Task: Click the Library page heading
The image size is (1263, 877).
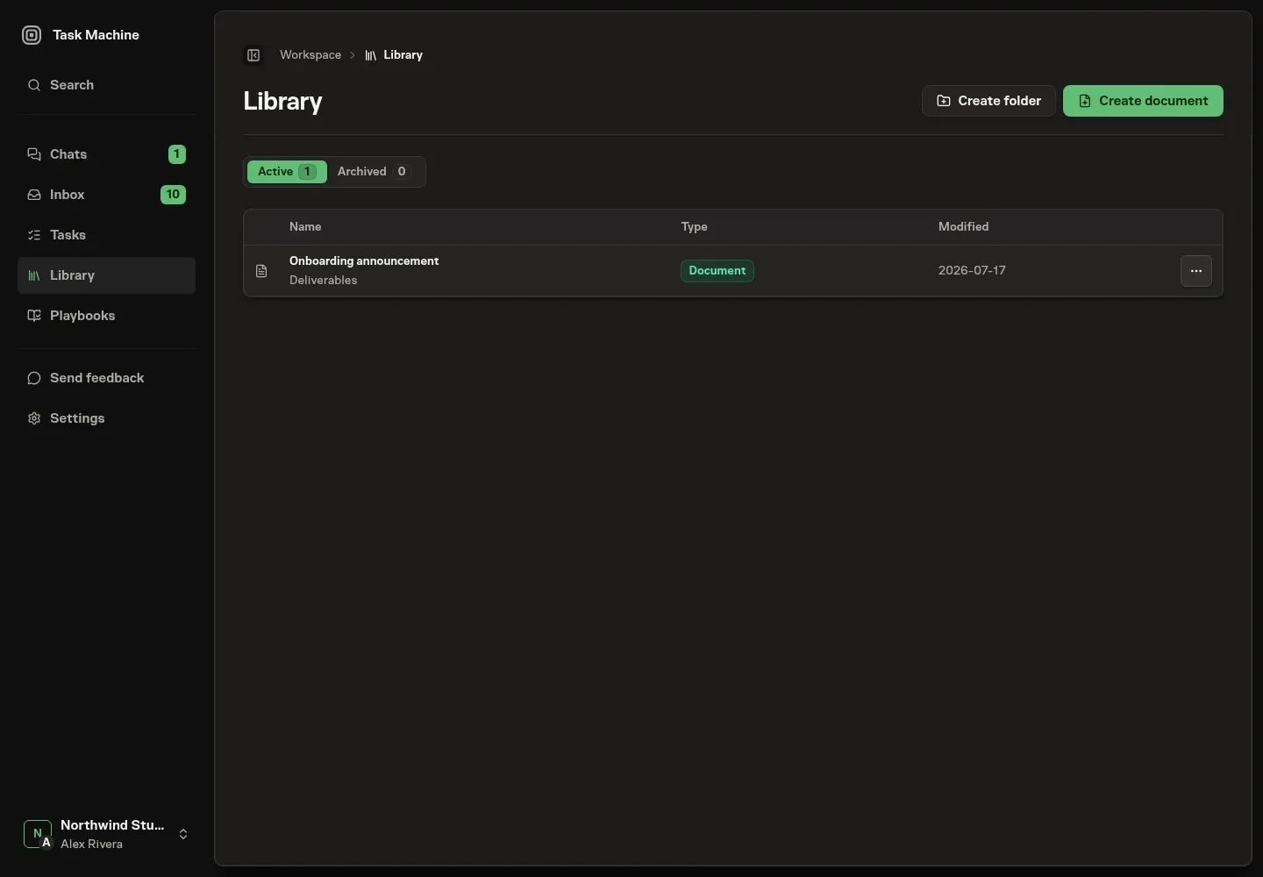Action: pyautogui.click(x=282, y=101)
